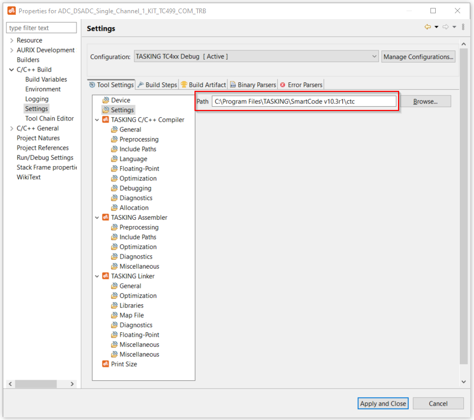Select Build Variables under C/C++ Build

click(x=46, y=79)
